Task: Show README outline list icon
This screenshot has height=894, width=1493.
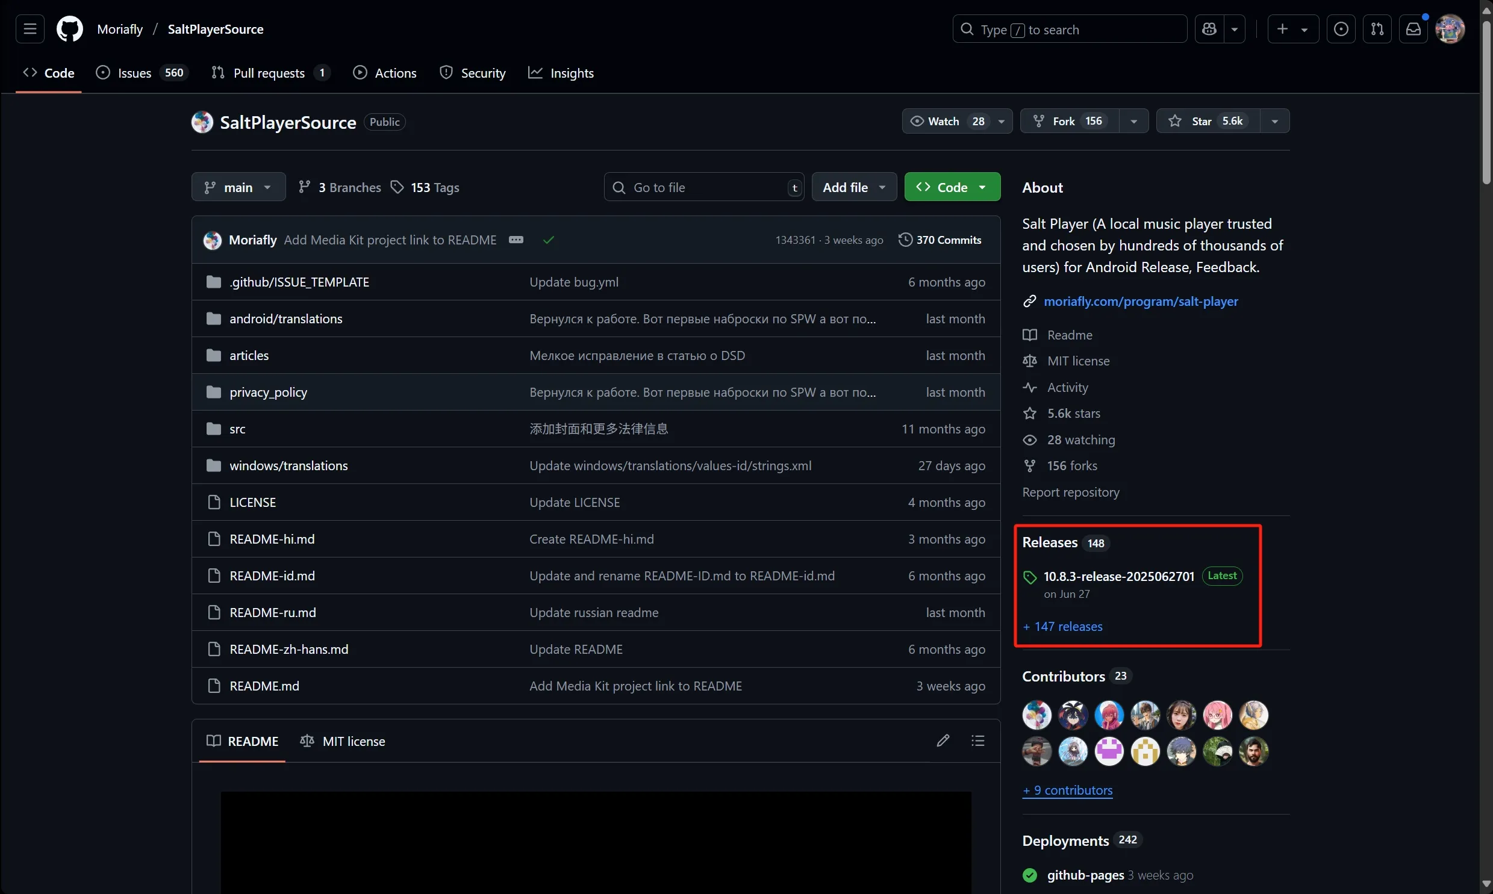Action: click(x=978, y=740)
